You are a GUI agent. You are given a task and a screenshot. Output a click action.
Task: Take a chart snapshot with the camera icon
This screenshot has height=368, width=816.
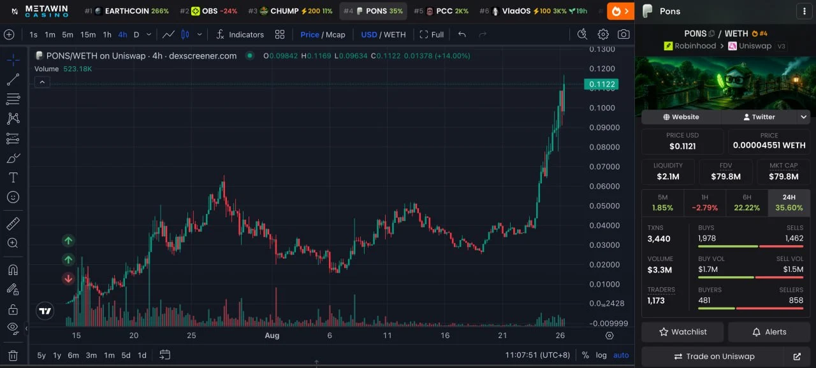coord(623,34)
